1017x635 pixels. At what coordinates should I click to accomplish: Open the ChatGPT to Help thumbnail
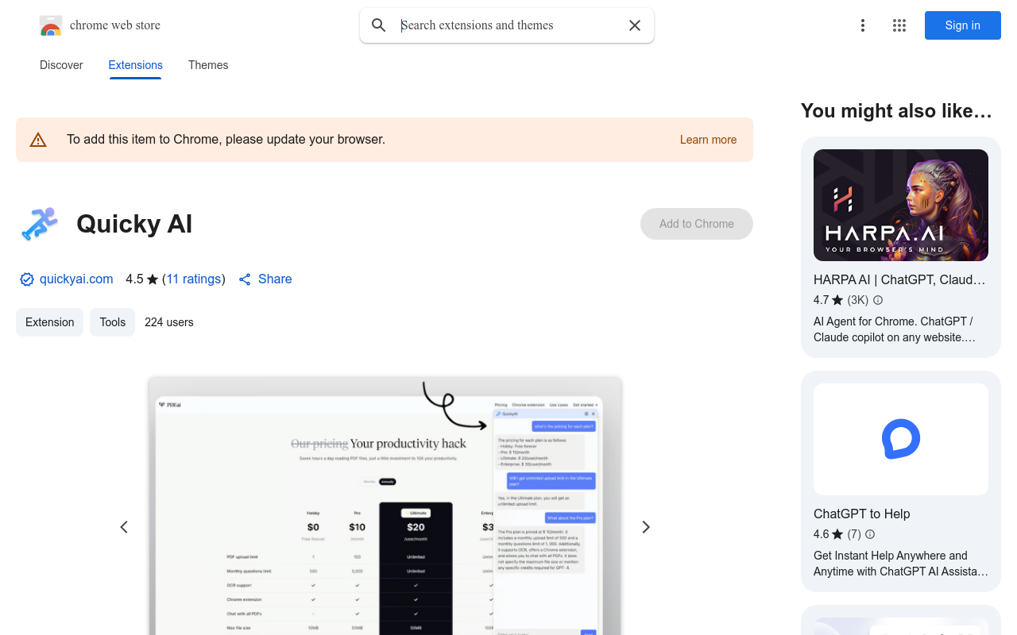tap(901, 439)
